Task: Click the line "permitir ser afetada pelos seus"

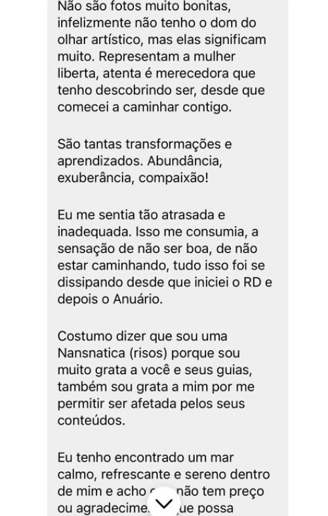Action: coord(151,404)
